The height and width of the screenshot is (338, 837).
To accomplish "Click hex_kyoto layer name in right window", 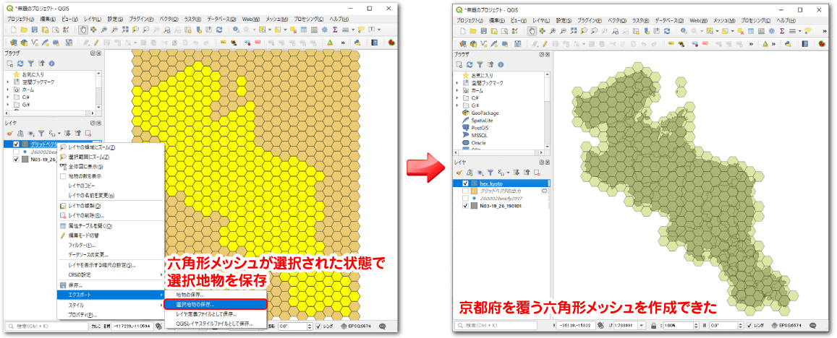I will click(x=491, y=183).
